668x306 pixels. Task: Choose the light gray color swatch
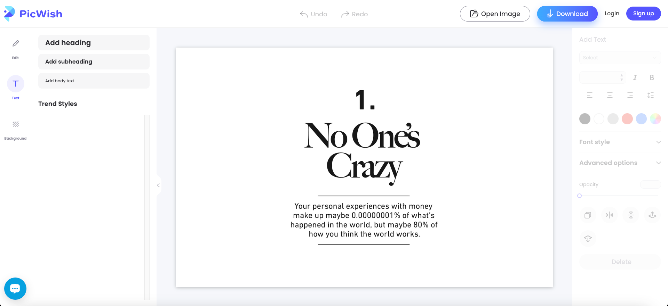[613, 119]
